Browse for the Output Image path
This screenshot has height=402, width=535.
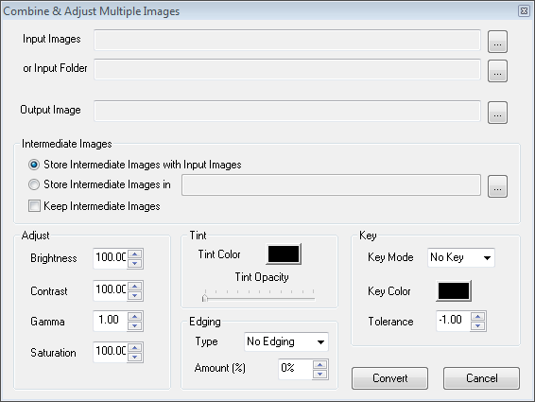pyautogui.click(x=497, y=113)
